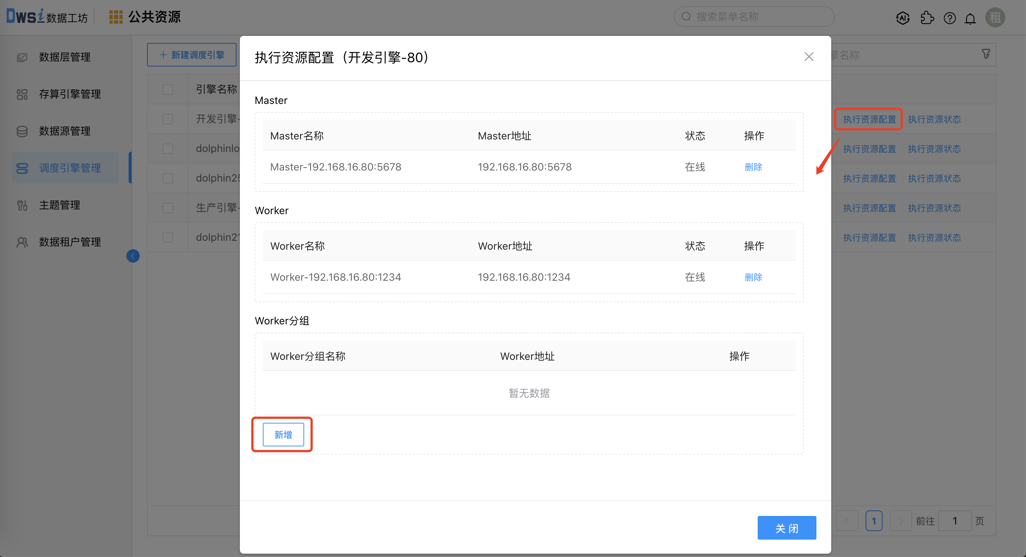Click the puzzle-piece plugin icon
1026x557 pixels.
pyautogui.click(x=927, y=18)
